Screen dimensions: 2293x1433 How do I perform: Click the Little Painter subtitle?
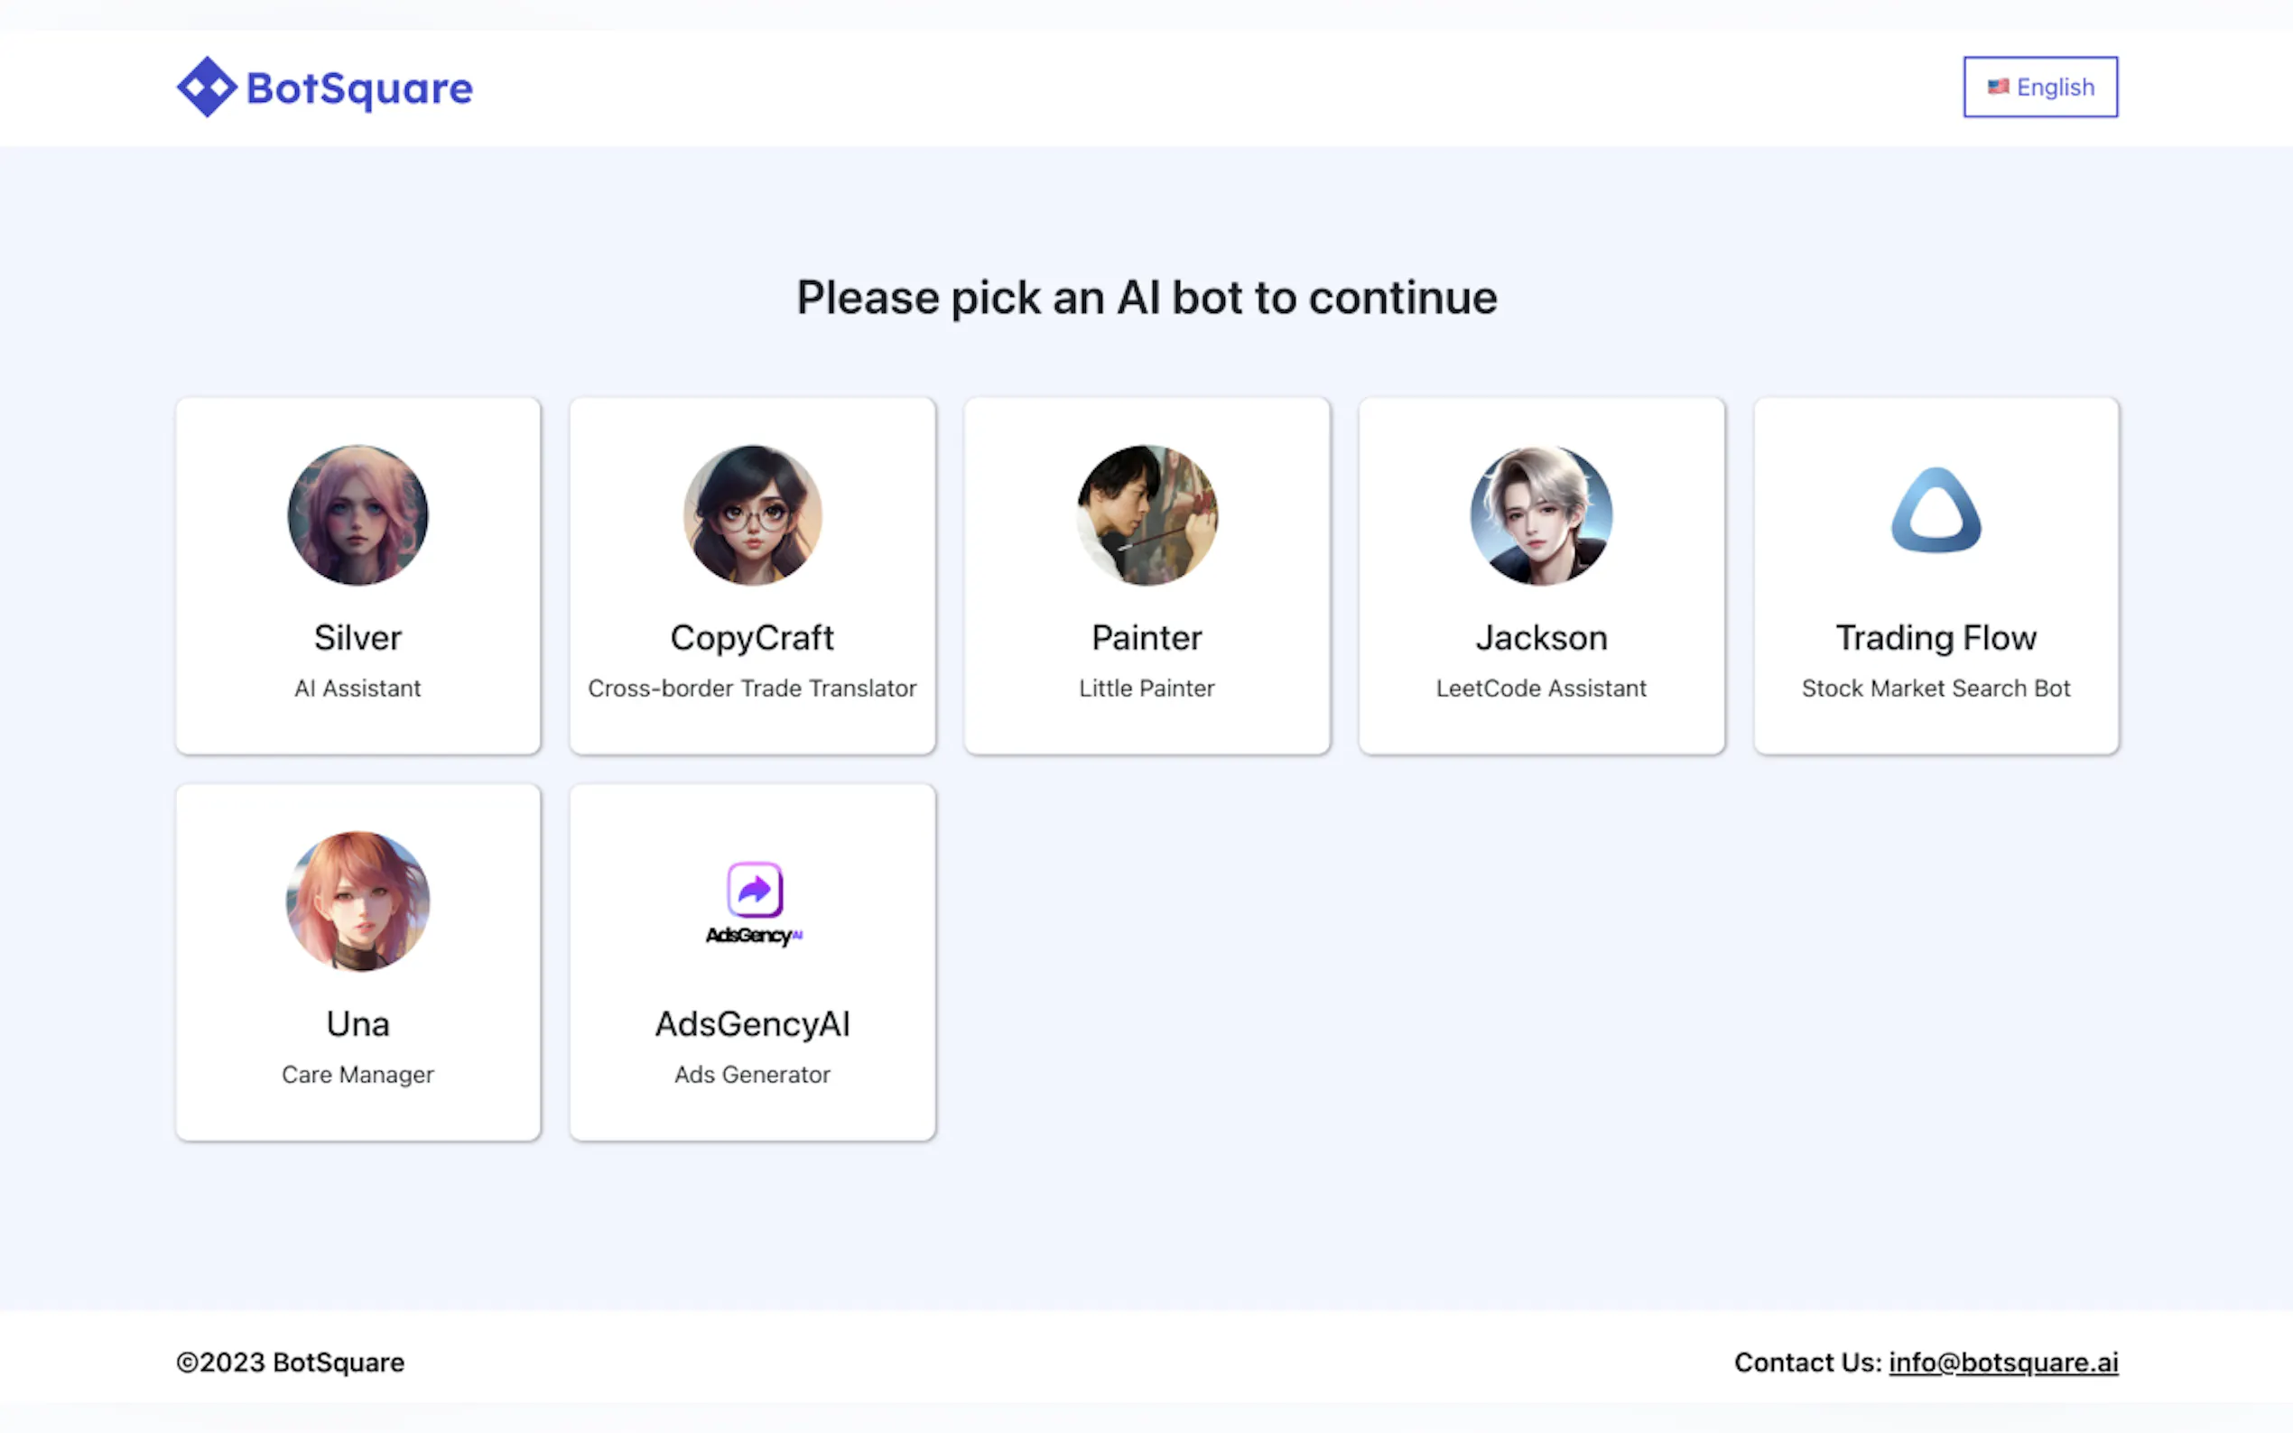[1146, 688]
